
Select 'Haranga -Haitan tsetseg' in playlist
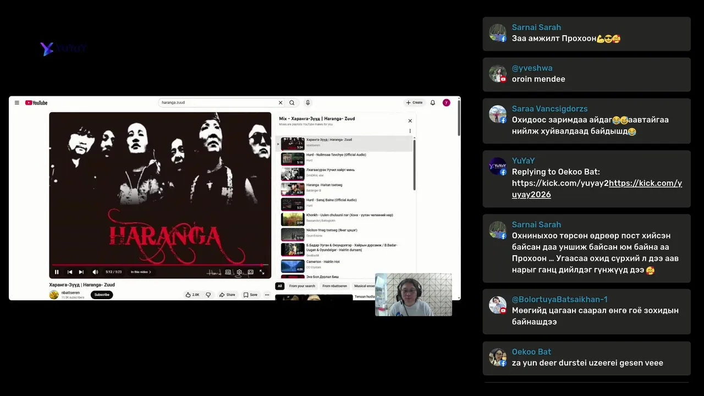tap(345, 189)
